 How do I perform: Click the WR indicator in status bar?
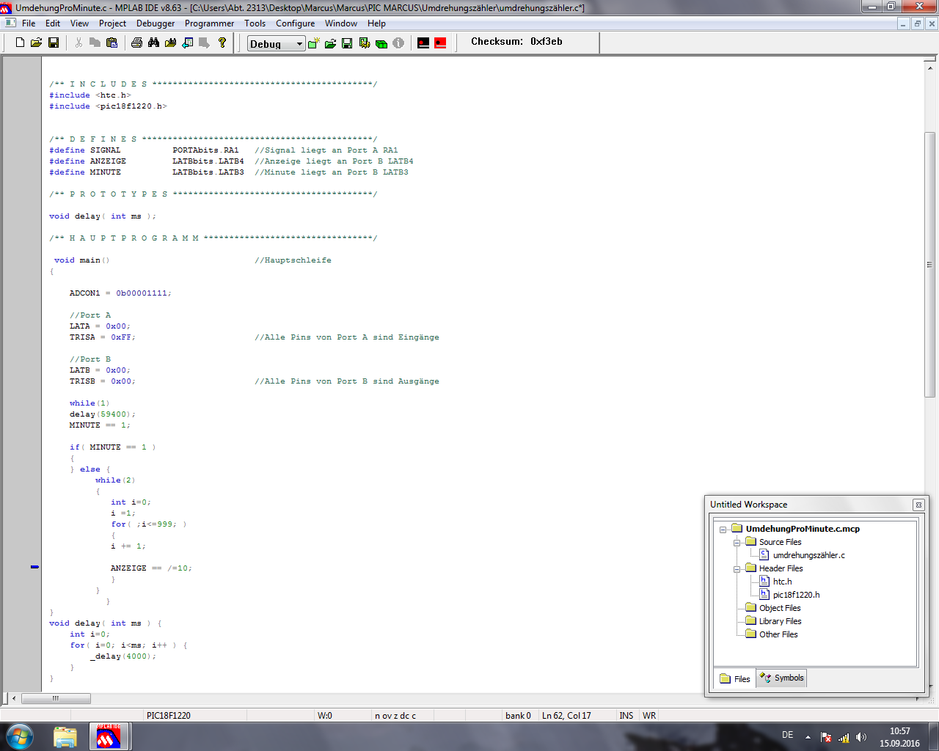pos(649,716)
